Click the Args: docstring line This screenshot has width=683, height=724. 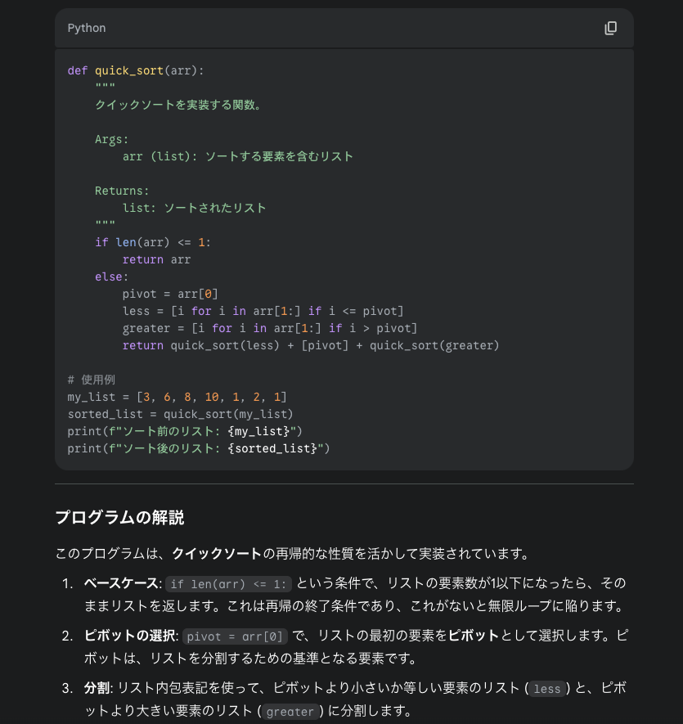(x=112, y=139)
